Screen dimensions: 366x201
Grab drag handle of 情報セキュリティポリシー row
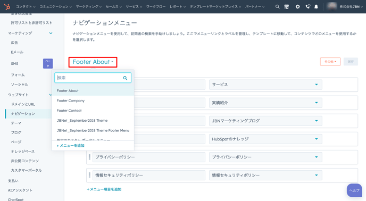(x=89, y=175)
